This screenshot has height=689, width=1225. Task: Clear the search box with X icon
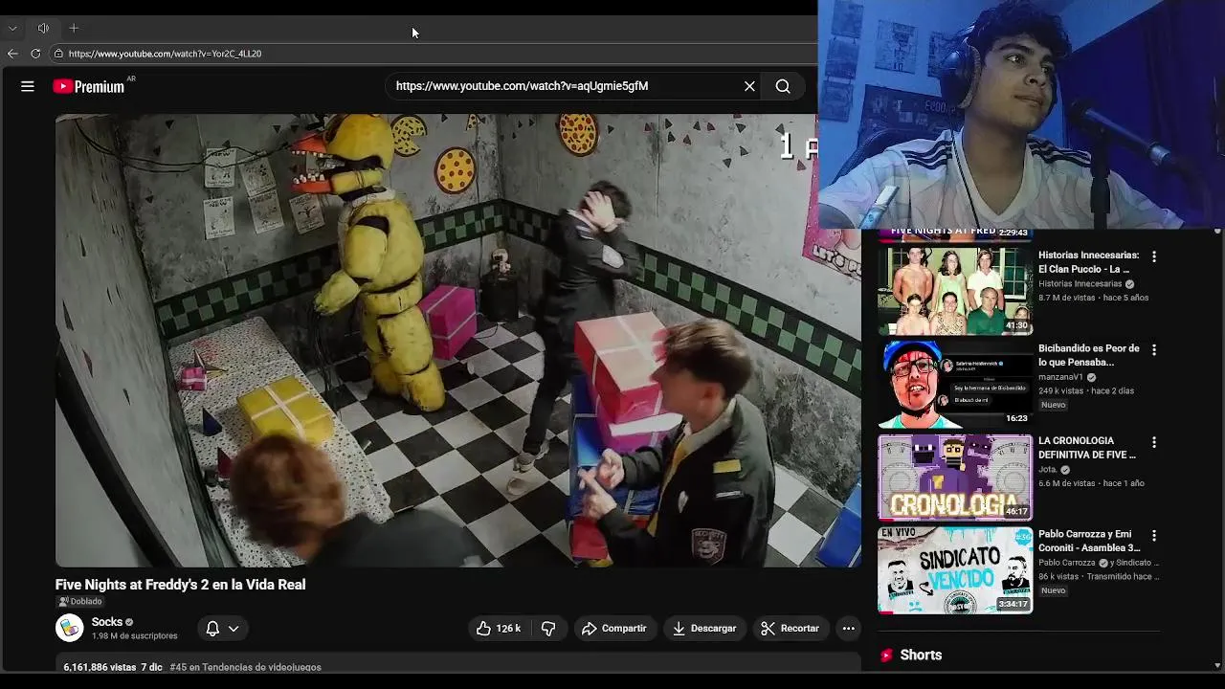point(749,86)
